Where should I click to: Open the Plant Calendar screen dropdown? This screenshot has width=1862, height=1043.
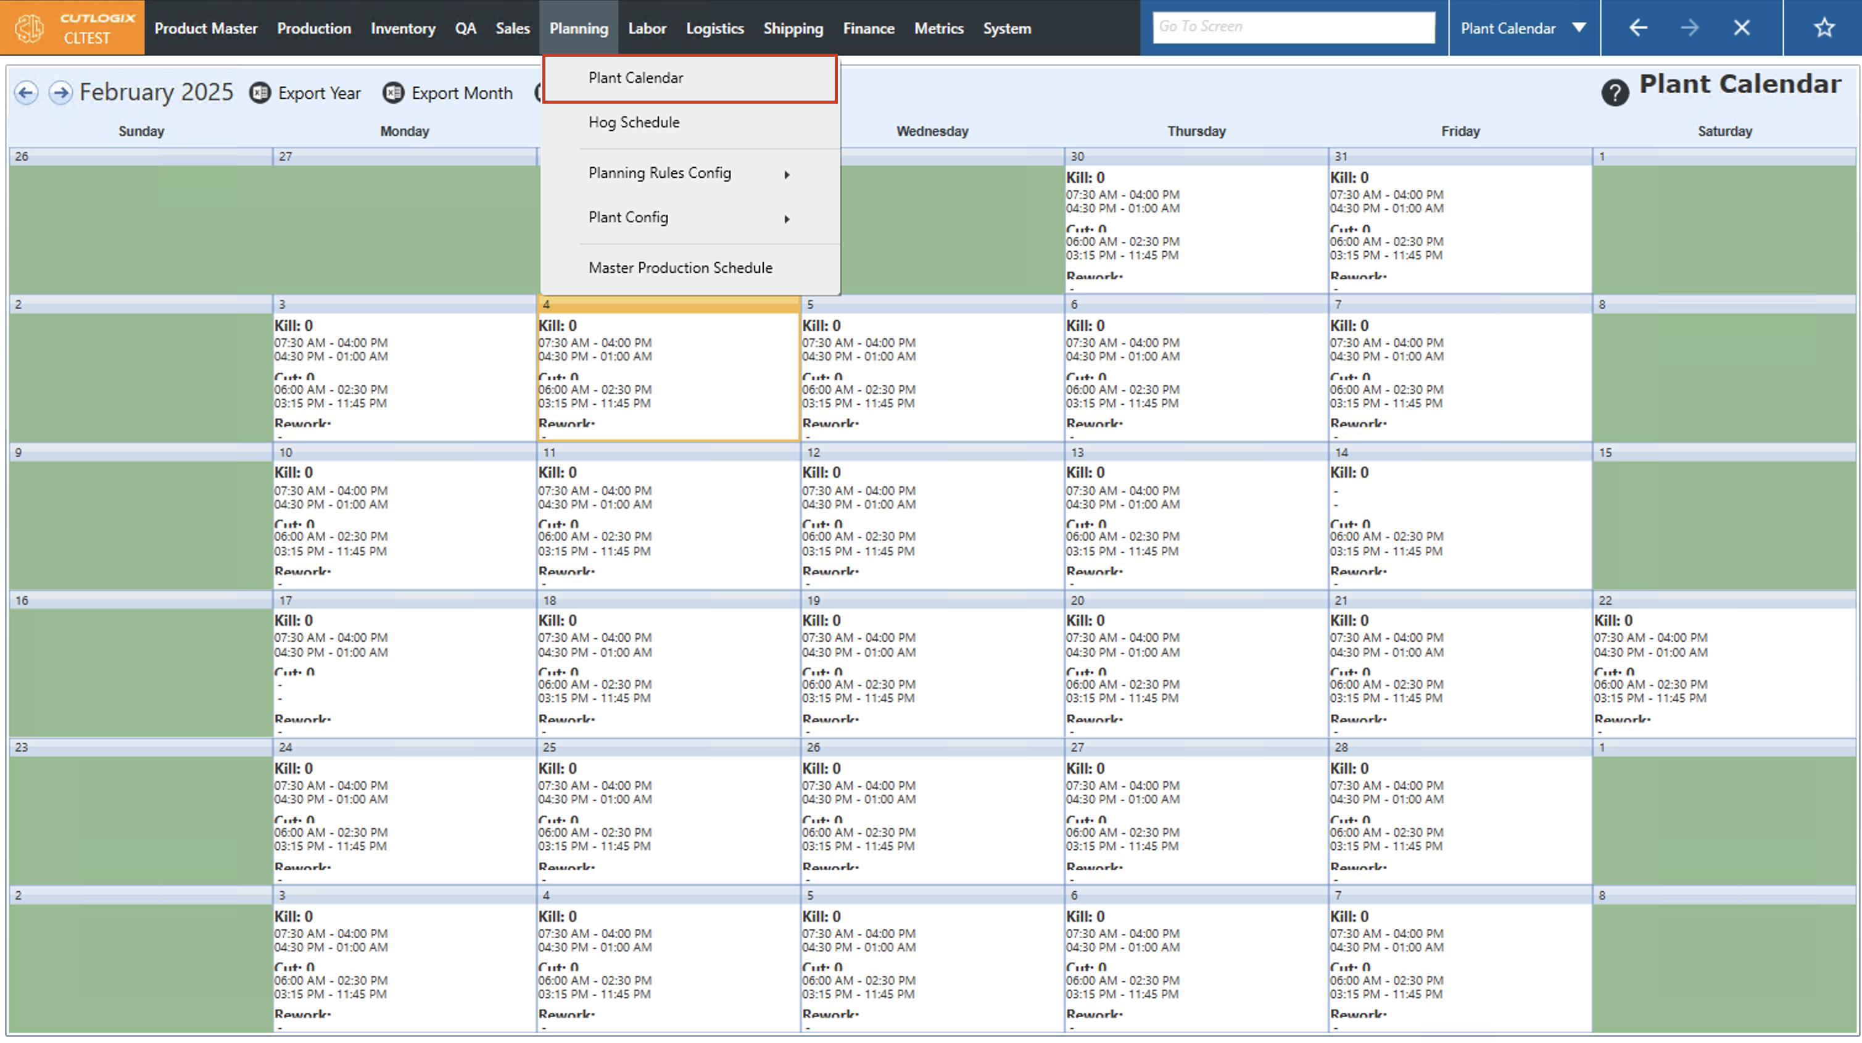[1579, 28]
